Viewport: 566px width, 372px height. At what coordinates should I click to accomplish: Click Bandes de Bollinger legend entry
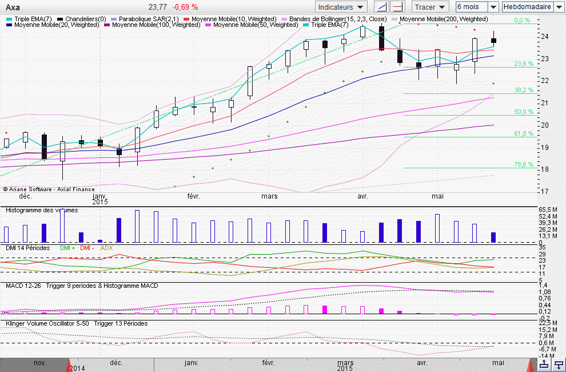(x=334, y=19)
